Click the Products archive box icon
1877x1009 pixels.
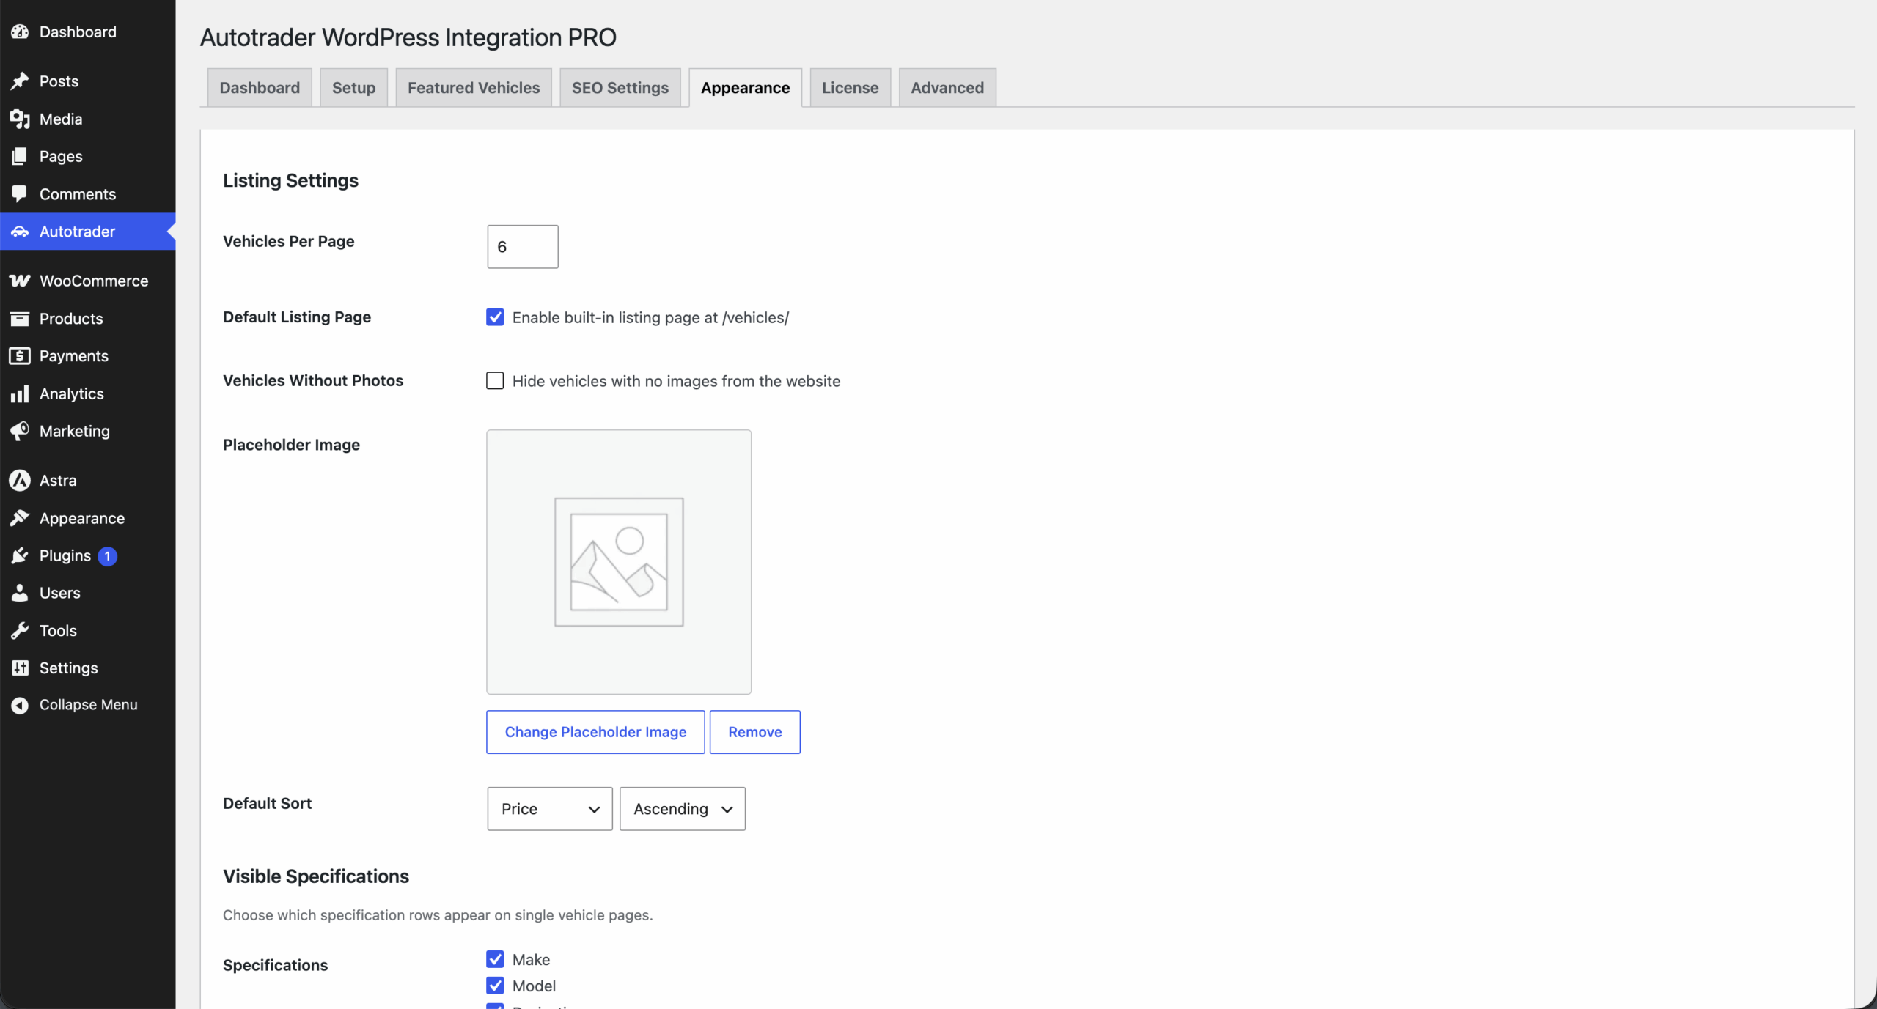coord(20,319)
